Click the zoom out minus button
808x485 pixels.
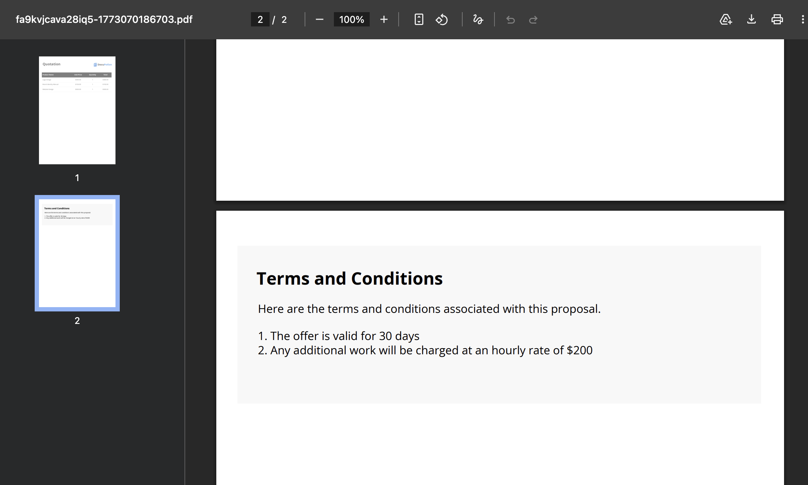pyautogui.click(x=319, y=20)
